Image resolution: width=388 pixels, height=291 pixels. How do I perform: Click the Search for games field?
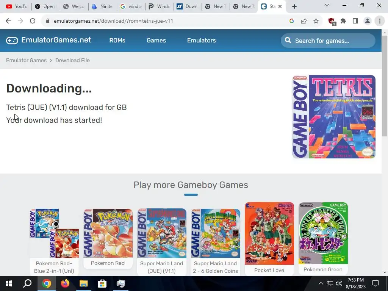pos(328,41)
